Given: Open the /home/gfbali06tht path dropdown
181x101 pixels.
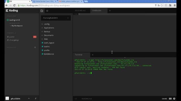Looking at the screenshot, I should [x=56, y=18].
